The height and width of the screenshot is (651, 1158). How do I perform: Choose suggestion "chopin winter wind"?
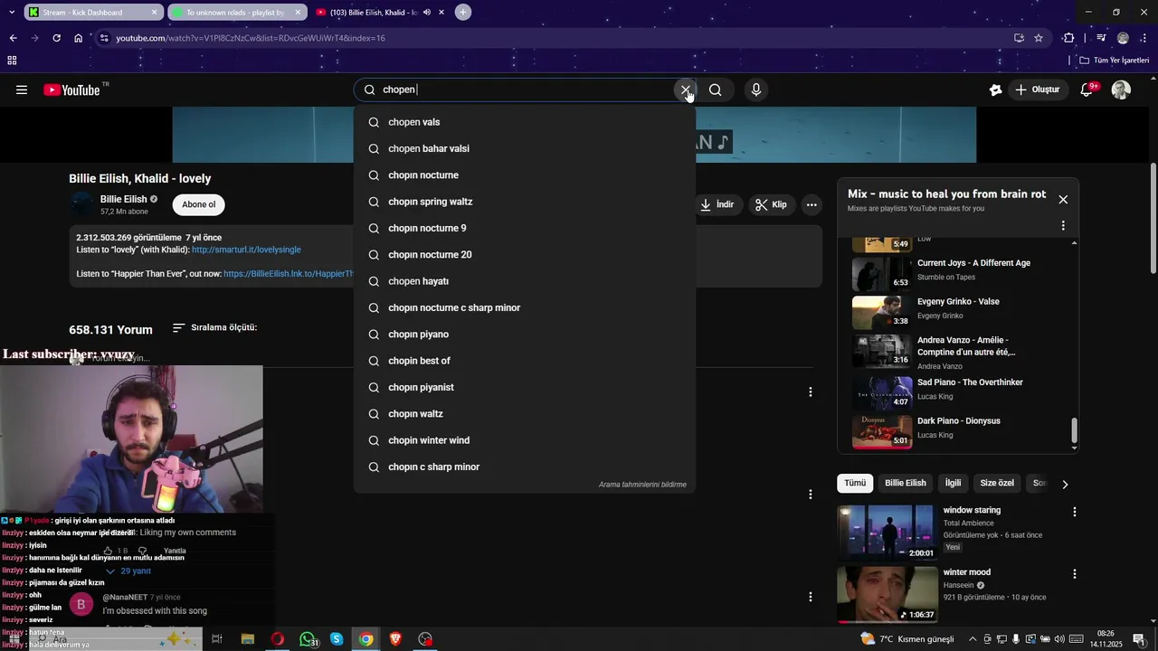[x=525, y=440]
